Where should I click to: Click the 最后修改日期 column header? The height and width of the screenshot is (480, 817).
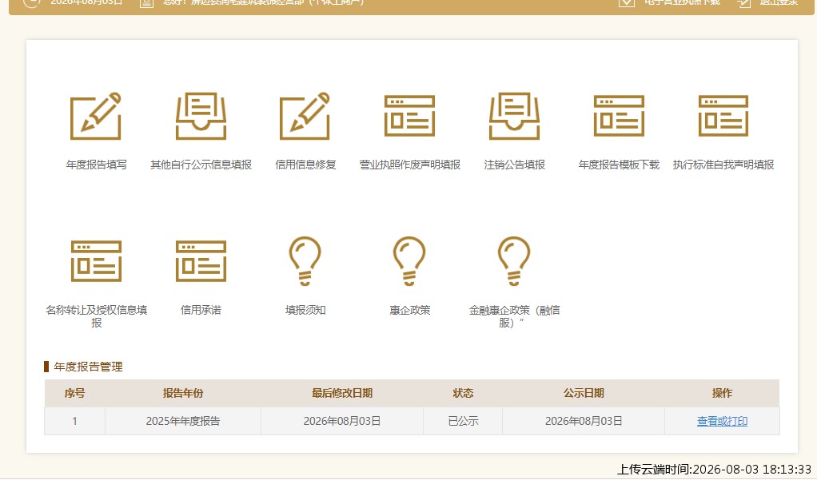pos(342,393)
